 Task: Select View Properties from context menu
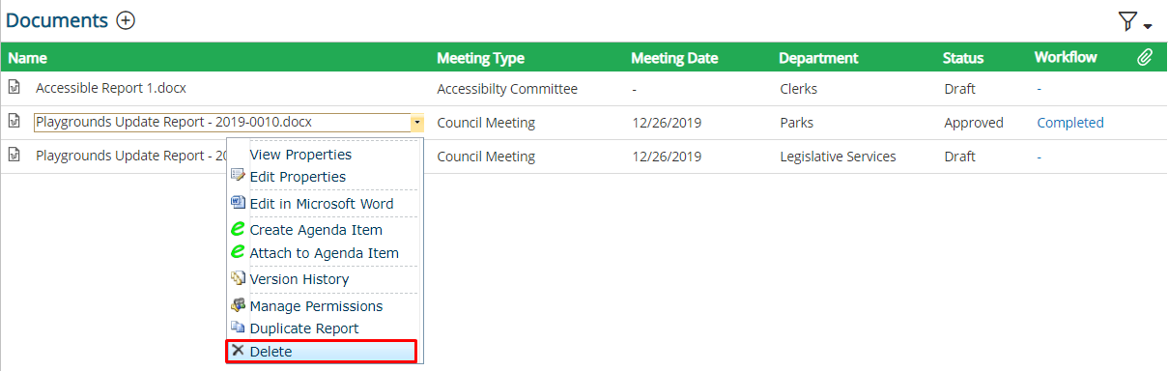300,155
